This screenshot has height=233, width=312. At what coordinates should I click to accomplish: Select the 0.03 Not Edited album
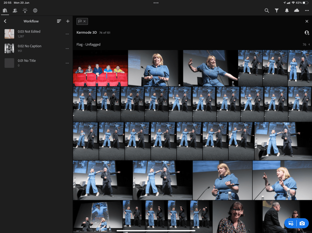29,34
